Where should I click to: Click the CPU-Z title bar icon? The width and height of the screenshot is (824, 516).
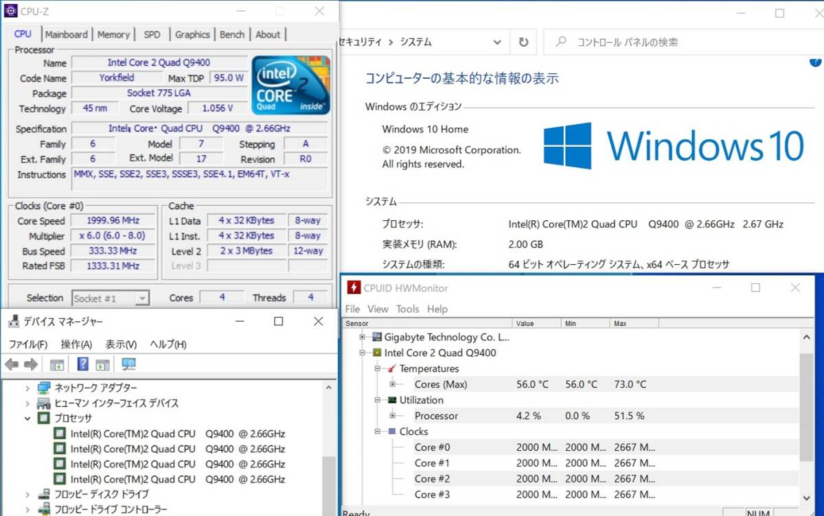coord(10,11)
